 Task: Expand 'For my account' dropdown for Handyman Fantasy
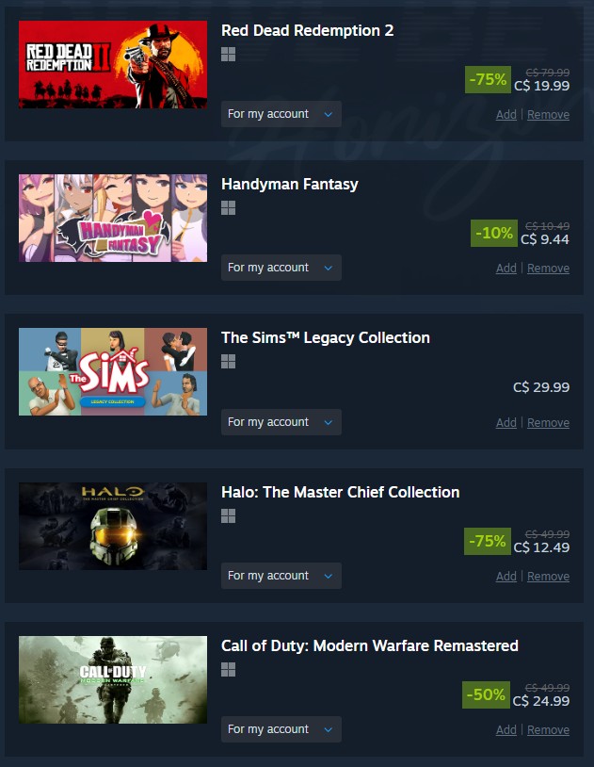coord(281,268)
